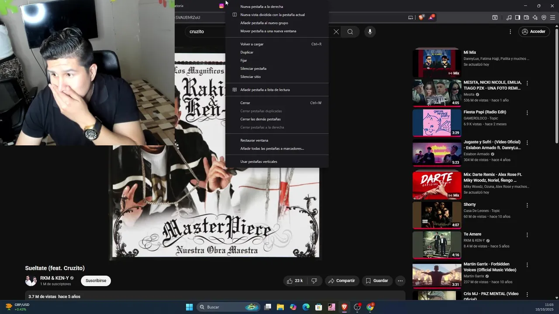Choose Fijar to pin the tab
559x314 pixels.
point(277,61)
